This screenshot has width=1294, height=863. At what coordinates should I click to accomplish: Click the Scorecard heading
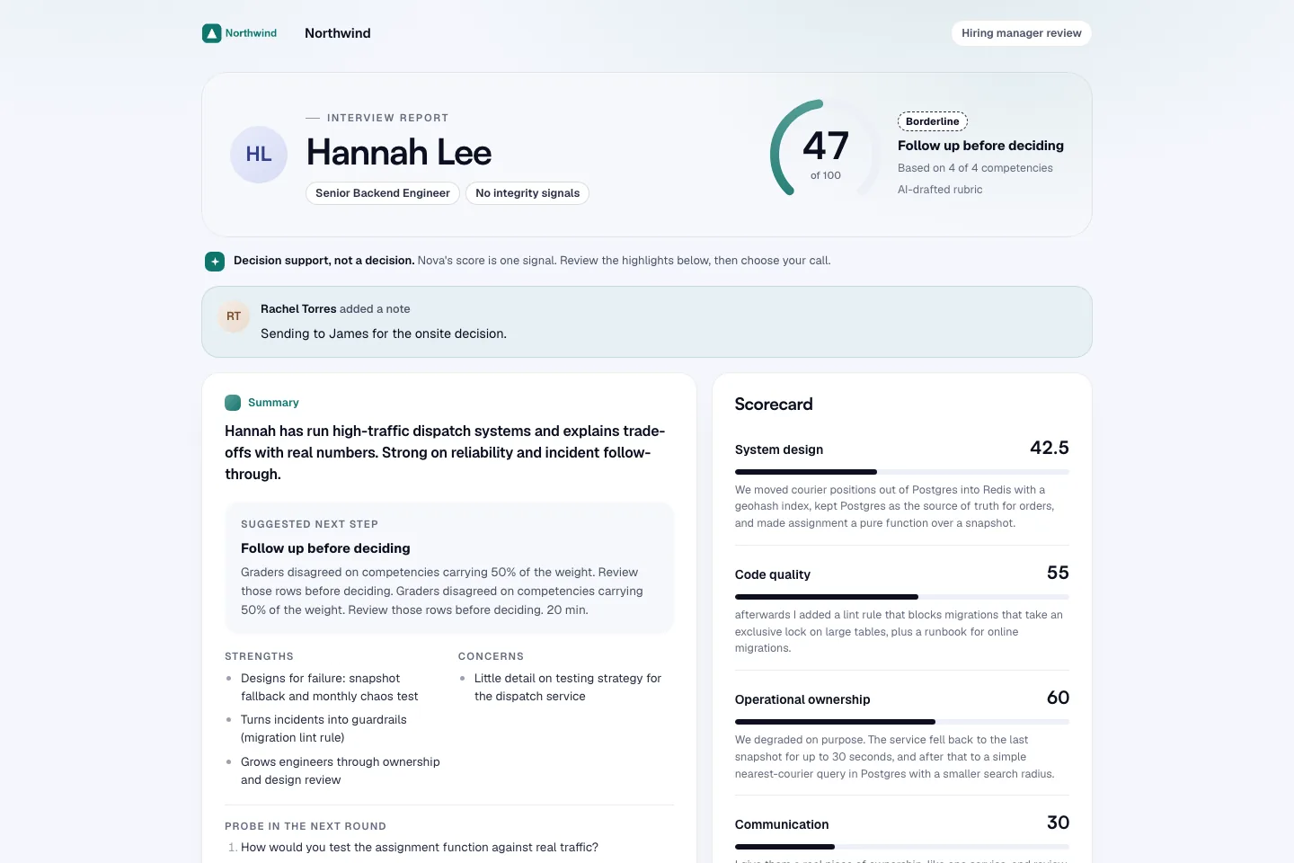pos(774,405)
